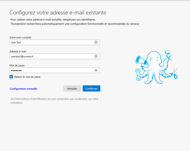This screenshot has height=151, width=190.
Task: Click the 'Adresse e-mail' label
Action: coord(18,51)
